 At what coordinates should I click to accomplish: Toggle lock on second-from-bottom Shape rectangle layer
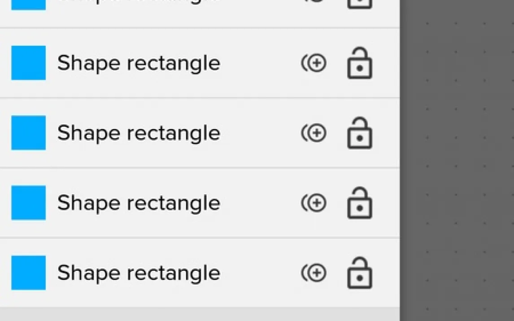coord(360,203)
